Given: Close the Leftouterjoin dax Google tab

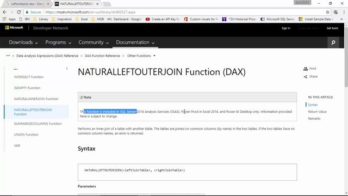Looking at the screenshot, I should [48, 4].
